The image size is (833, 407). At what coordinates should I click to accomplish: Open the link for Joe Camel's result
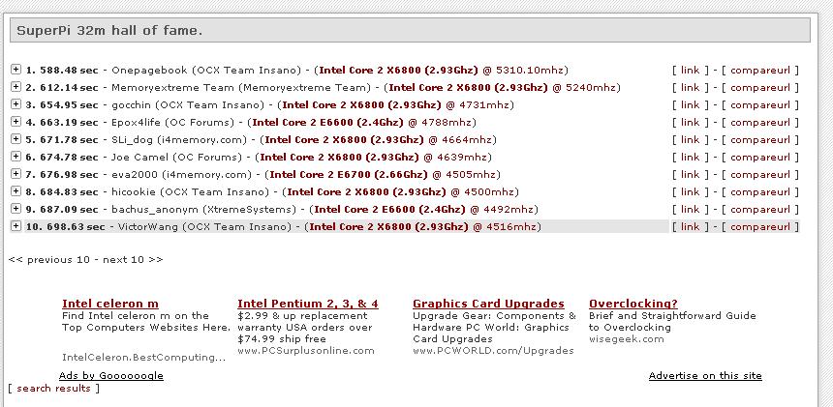tap(690, 158)
